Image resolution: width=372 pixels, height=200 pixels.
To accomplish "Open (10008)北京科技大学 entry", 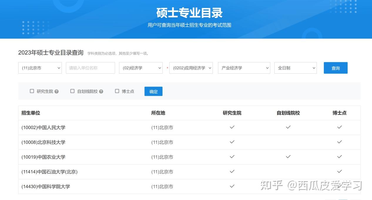I will pyautogui.click(x=43, y=142).
